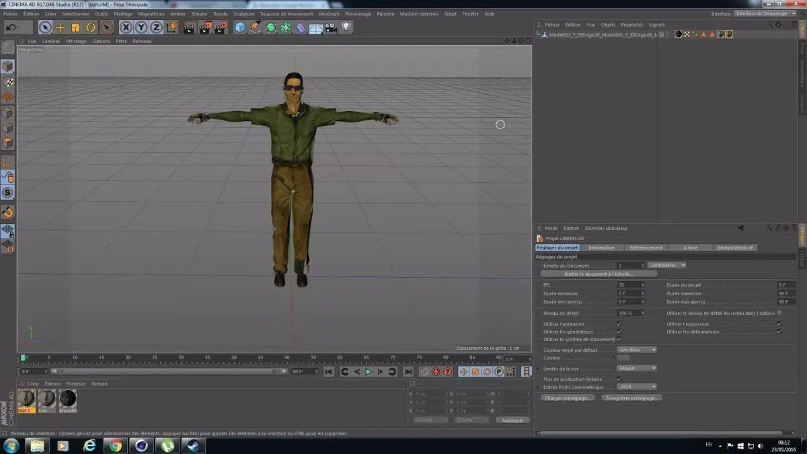Toggle Utiliser les déformateurs checkbox
The width and height of the screenshot is (807, 454).
(779, 332)
